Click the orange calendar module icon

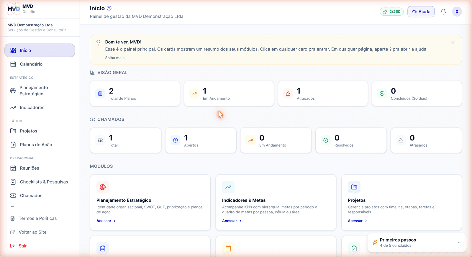pyautogui.click(x=228, y=248)
